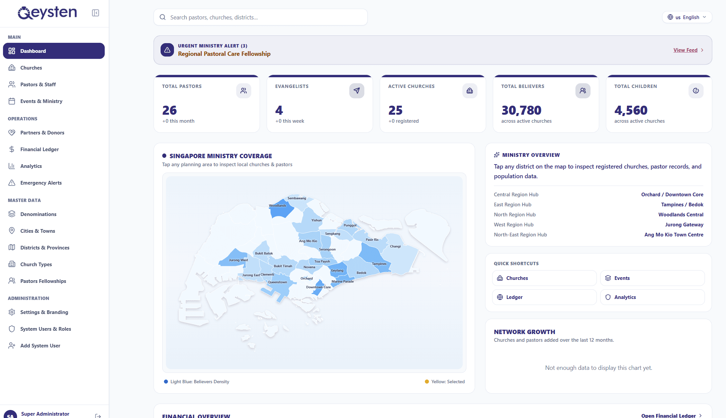This screenshot has height=418, width=726.
Task: Click the SA user avatar
Action: click(x=10, y=415)
